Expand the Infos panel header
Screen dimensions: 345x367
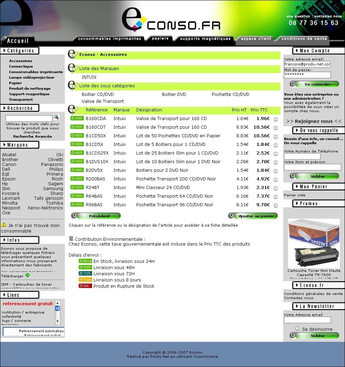[x=20, y=240]
